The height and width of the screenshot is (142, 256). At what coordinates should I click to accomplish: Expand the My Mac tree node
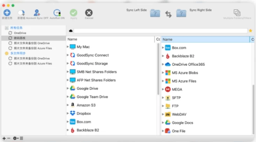click(68, 47)
